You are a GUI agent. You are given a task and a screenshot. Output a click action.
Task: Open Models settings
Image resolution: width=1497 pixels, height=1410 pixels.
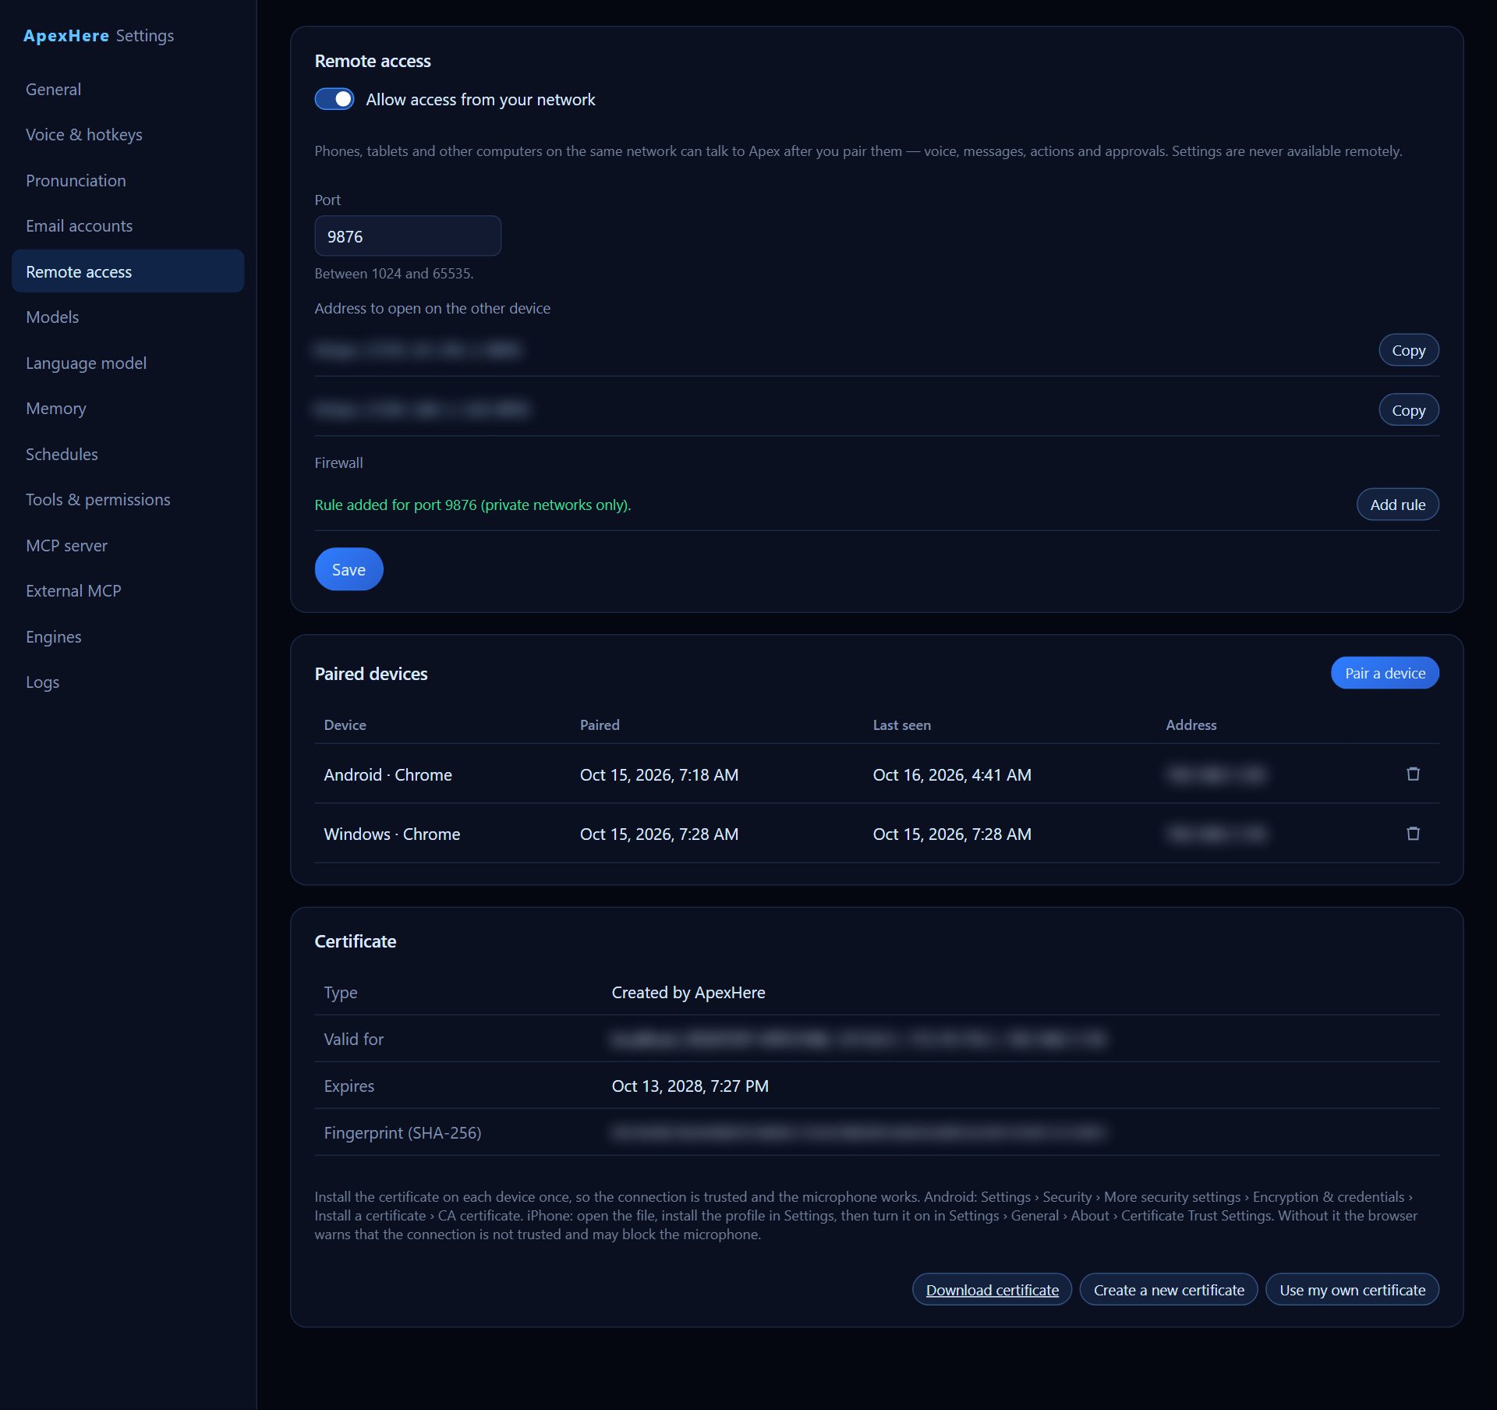tap(128, 317)
